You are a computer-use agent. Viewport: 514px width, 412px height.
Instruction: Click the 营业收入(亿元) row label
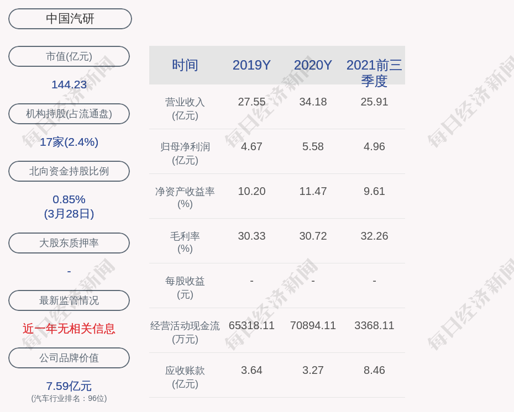click(185, 109)
